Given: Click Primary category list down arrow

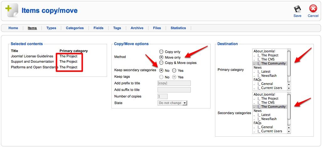Looking at the screenshot, I should pyautogui.click(x=289, y=88).
